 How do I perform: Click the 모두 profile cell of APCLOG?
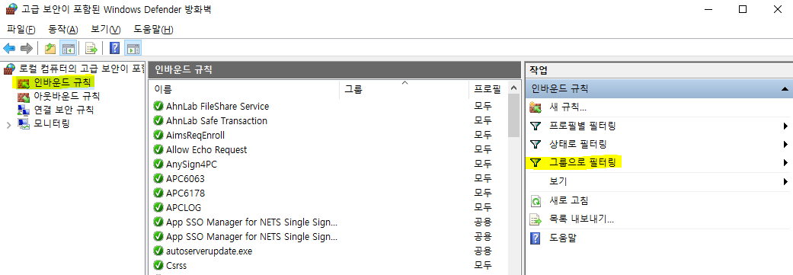(x=483, y=208)
